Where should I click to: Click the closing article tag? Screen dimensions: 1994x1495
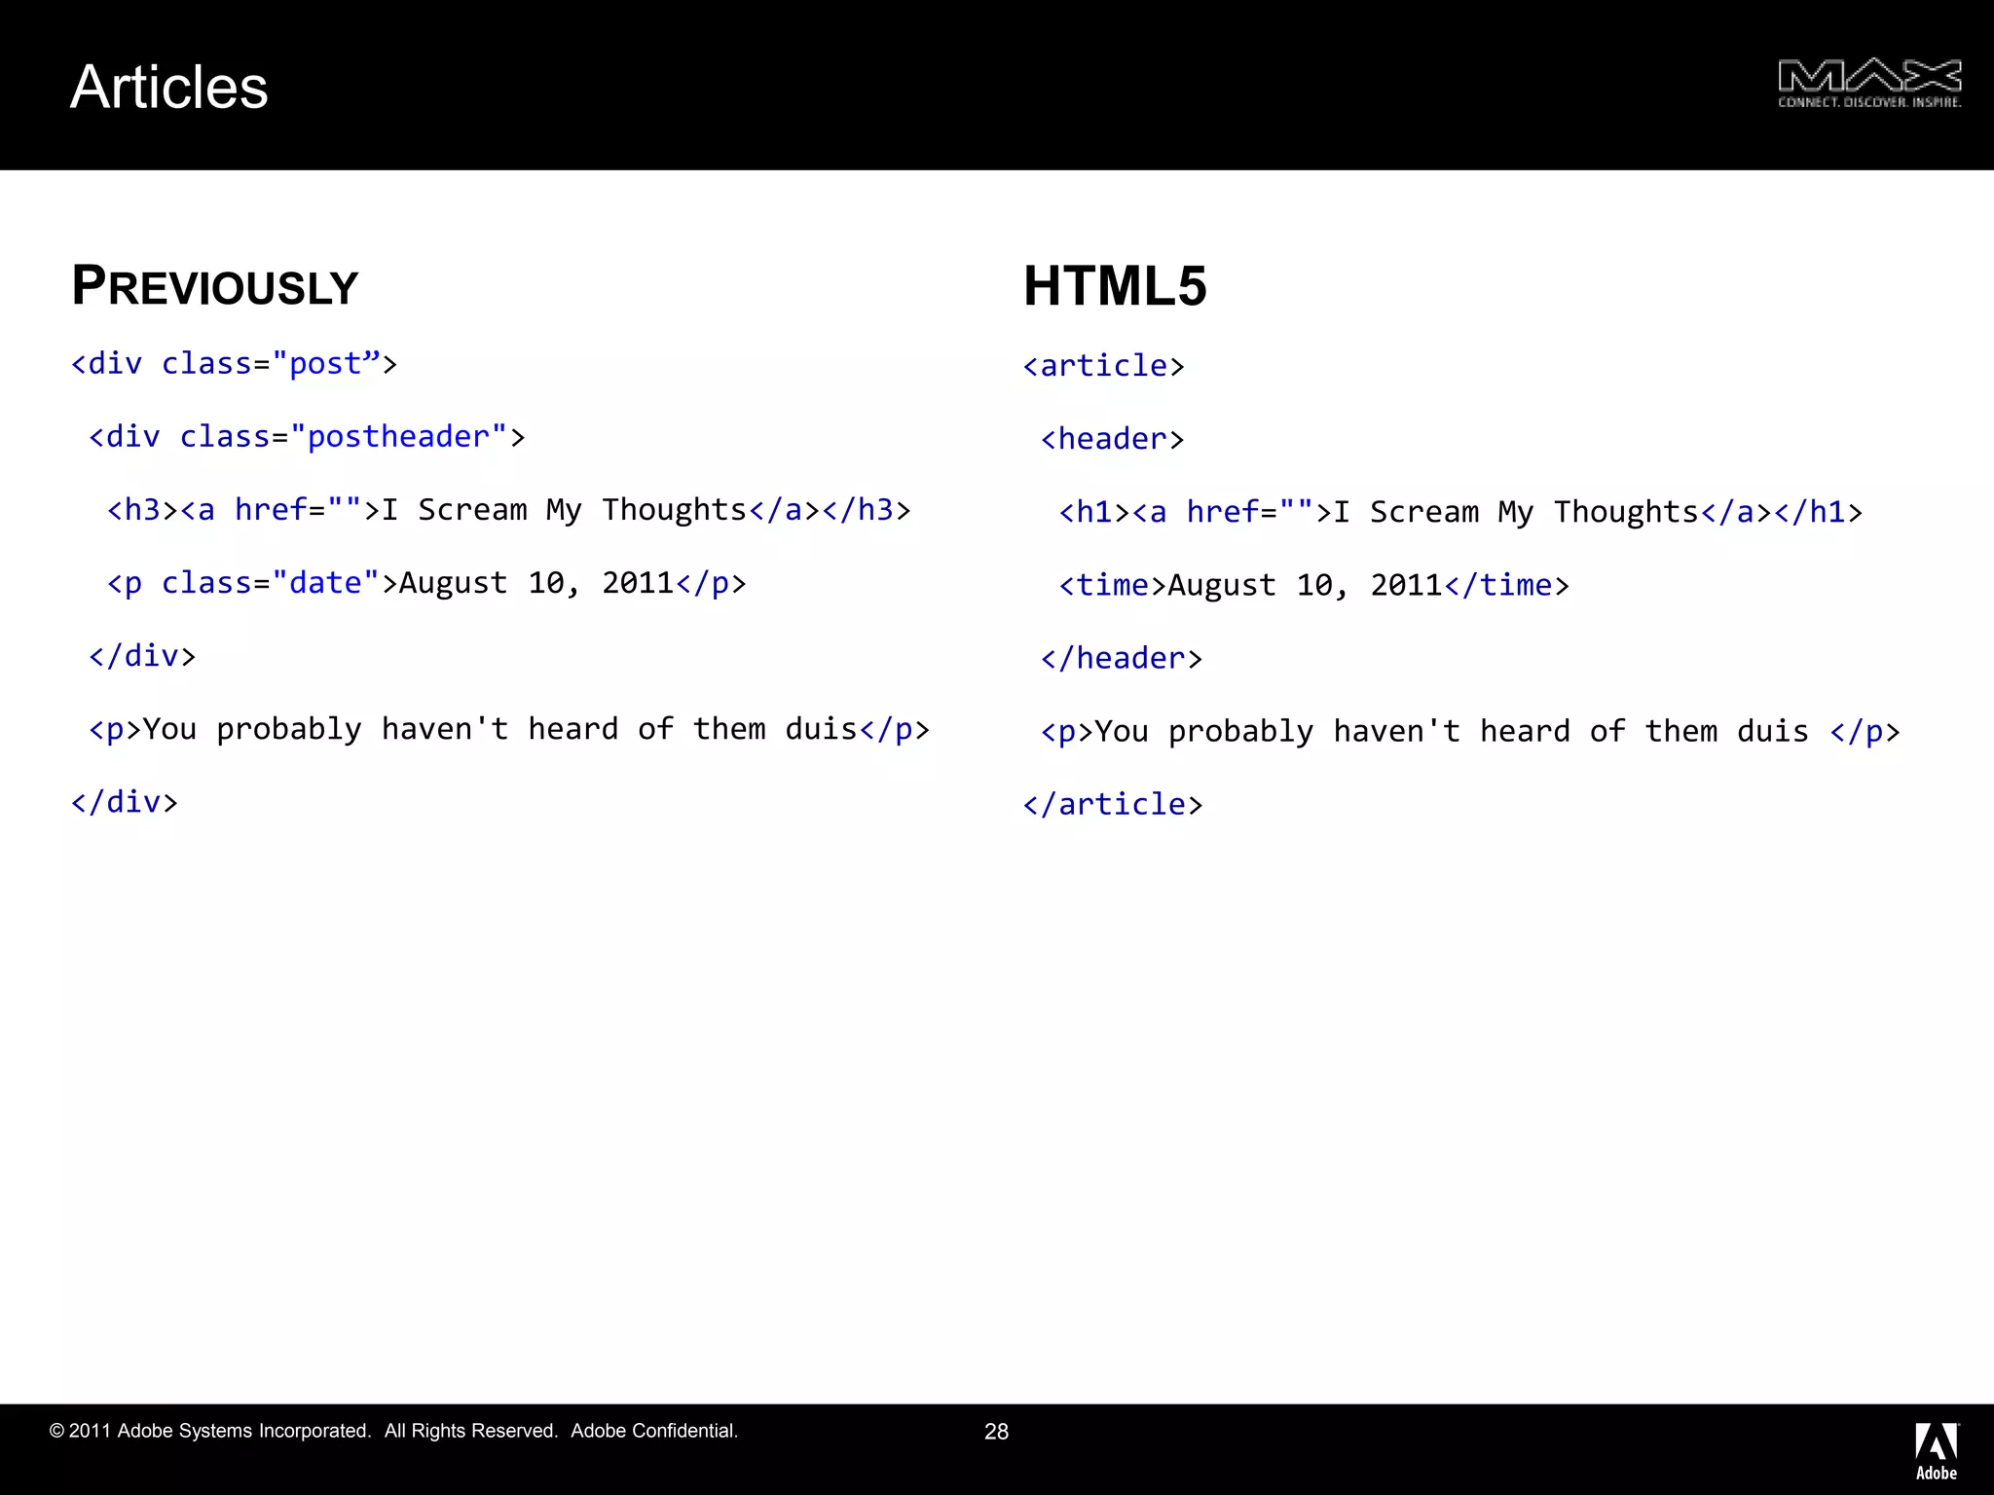[x=1113, y=804]
